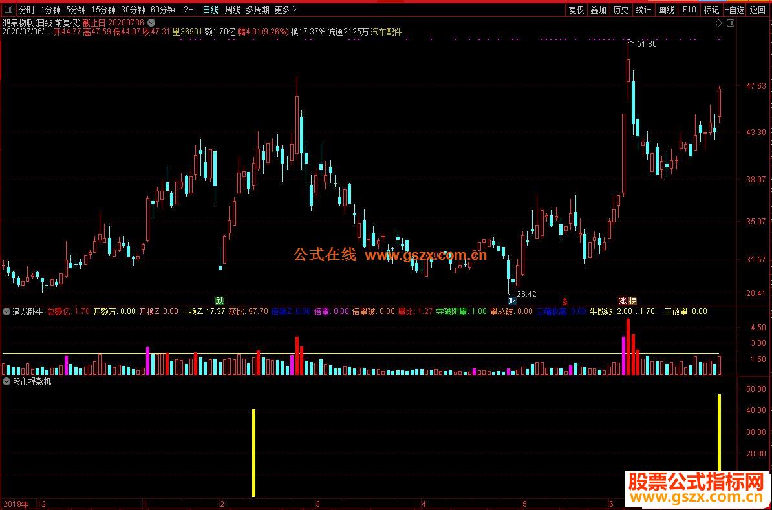Open F10 company info
Viewport: 772px width, 510px height.
(x=689, y=9)
